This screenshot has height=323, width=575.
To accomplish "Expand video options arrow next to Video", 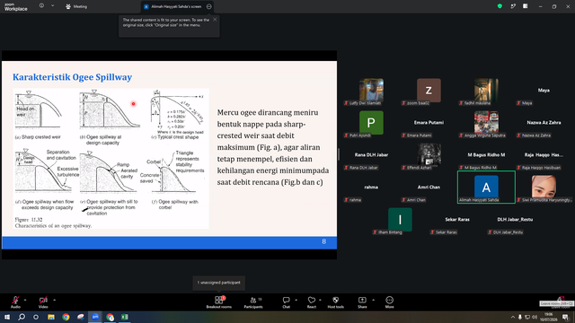I will (x=54, y=300).
